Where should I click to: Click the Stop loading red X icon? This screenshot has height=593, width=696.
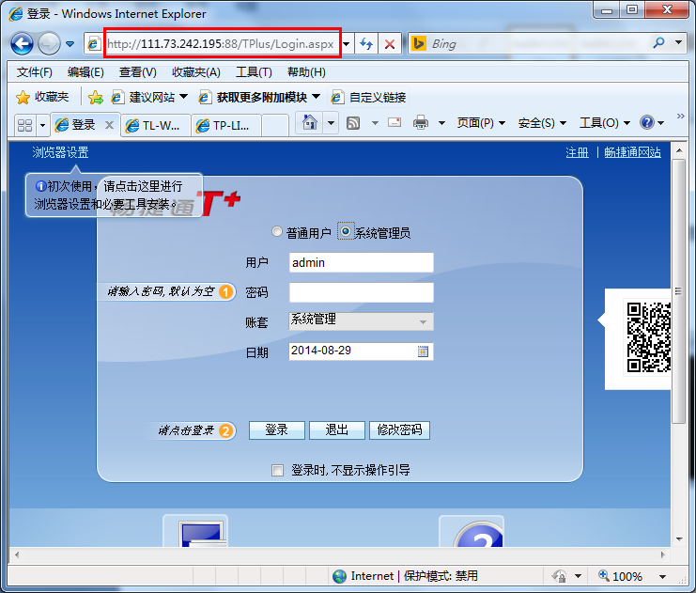390,44
